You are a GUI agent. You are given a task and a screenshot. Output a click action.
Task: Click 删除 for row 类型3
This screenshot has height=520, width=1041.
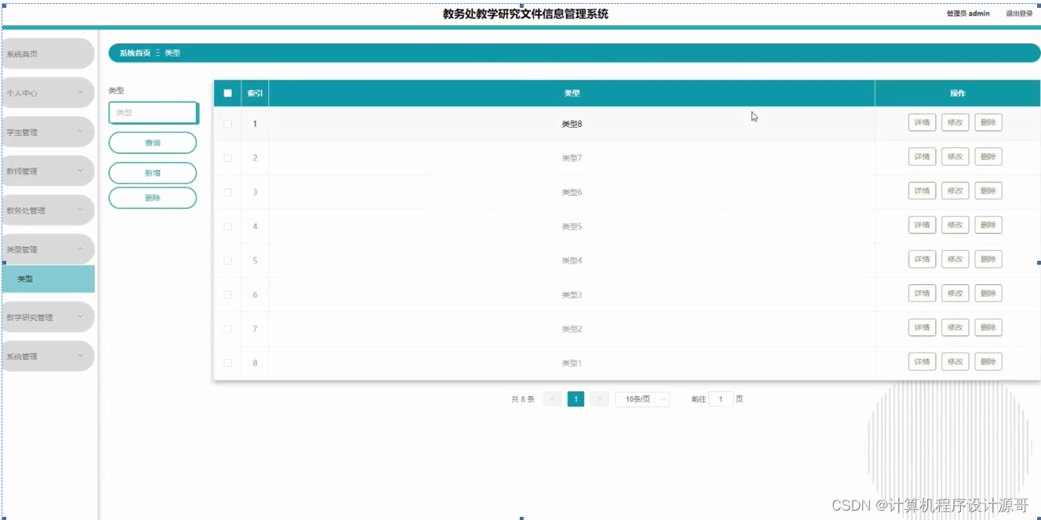(x=988, y=294)
